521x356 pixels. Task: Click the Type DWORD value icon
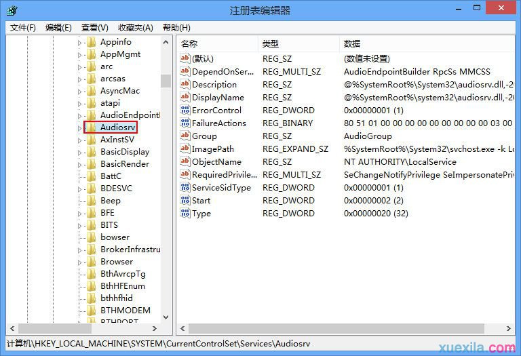(x=185, y=213)
